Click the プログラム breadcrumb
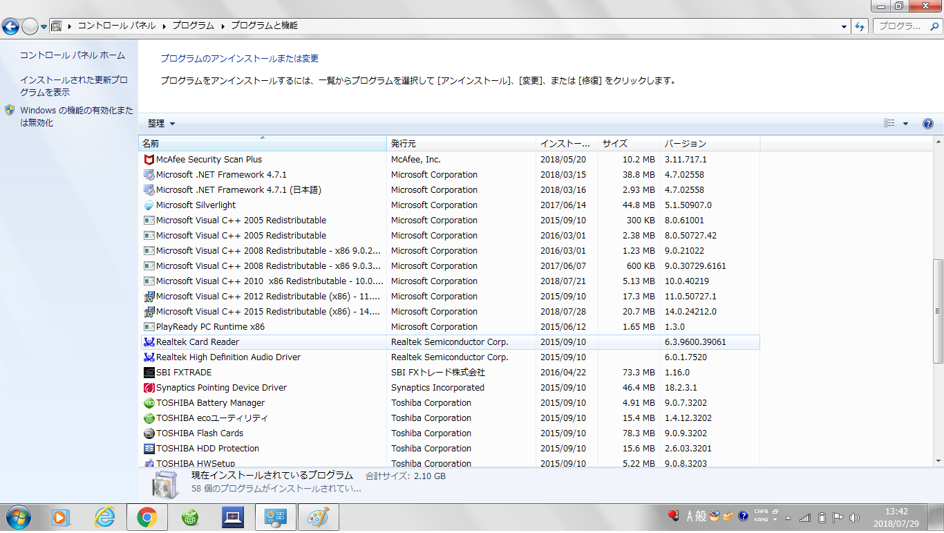Viewport: 944px width, 533px height. coord(193,26)
